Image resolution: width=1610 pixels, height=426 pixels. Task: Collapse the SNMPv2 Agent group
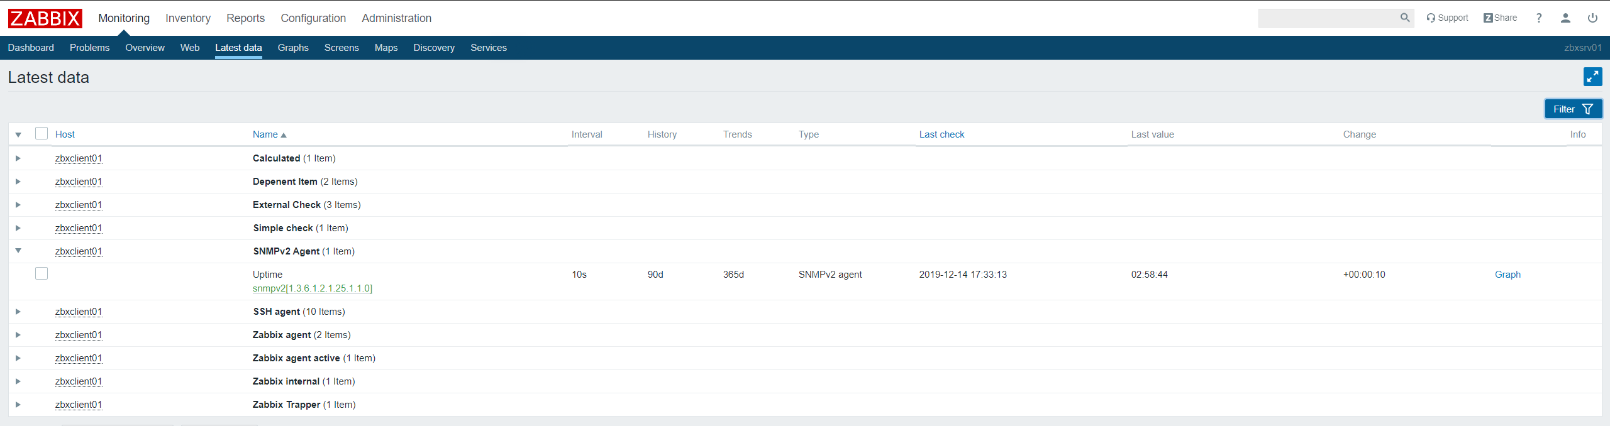pyautogui.click(x=18, y=251)
